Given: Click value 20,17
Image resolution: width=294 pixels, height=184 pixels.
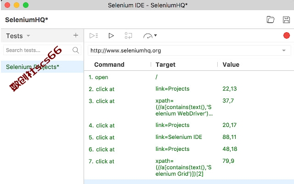Looking at the screenshot, I should tap(230, 125).
